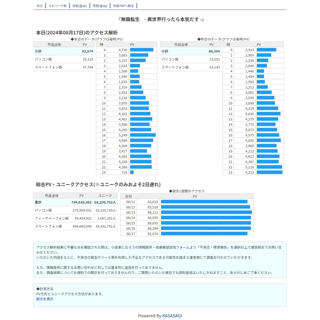The height and width of the screenshot is (320, 320).
Task: Click yesterday's hour 4 PV value 1,446
Action: [250, 71]
